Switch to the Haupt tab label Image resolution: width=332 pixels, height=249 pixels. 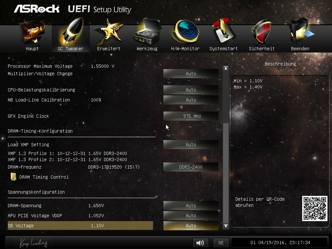(32, 49)
